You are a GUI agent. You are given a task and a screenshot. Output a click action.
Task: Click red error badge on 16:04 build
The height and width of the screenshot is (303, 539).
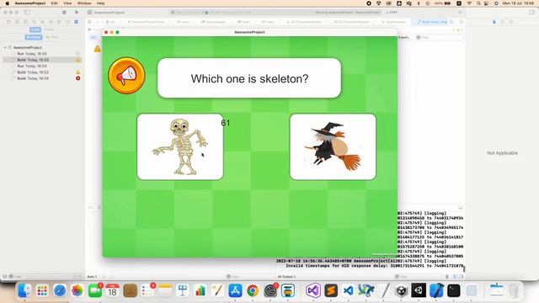pos(78,78)
